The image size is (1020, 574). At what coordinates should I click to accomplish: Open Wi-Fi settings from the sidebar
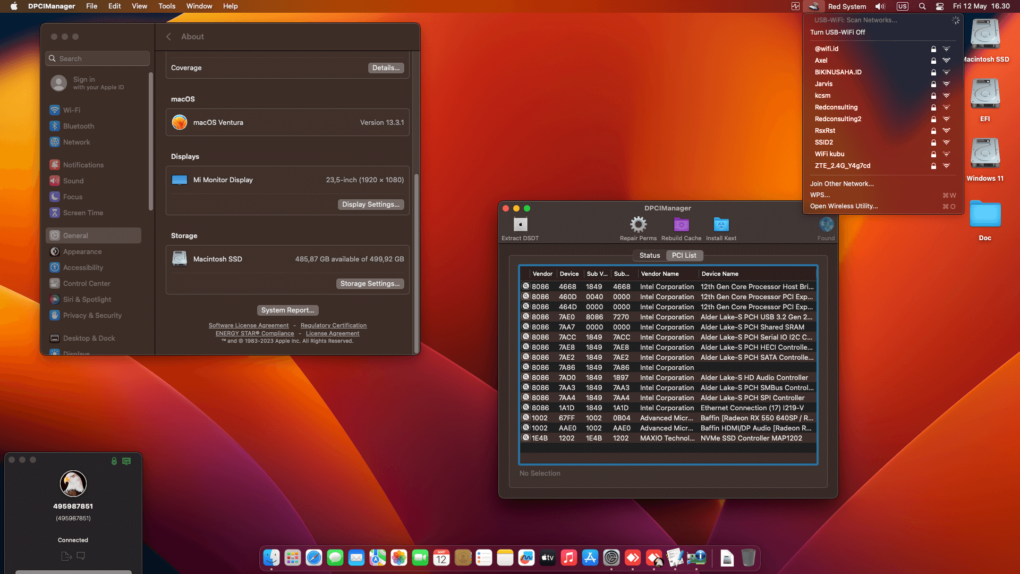tap(72, 110)
